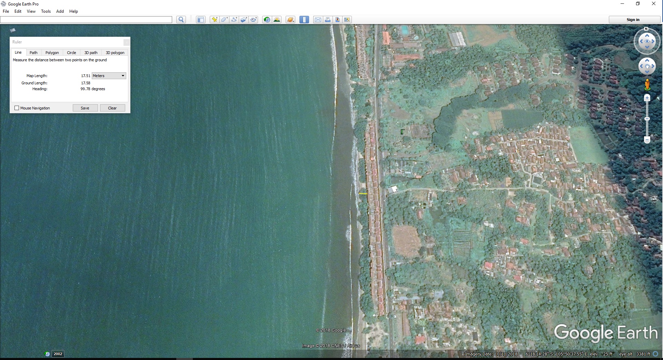This screenshot has height=360, width=663.
Task: Open the Tools menu
Action: pyautogui.click(x=46, y=11)
